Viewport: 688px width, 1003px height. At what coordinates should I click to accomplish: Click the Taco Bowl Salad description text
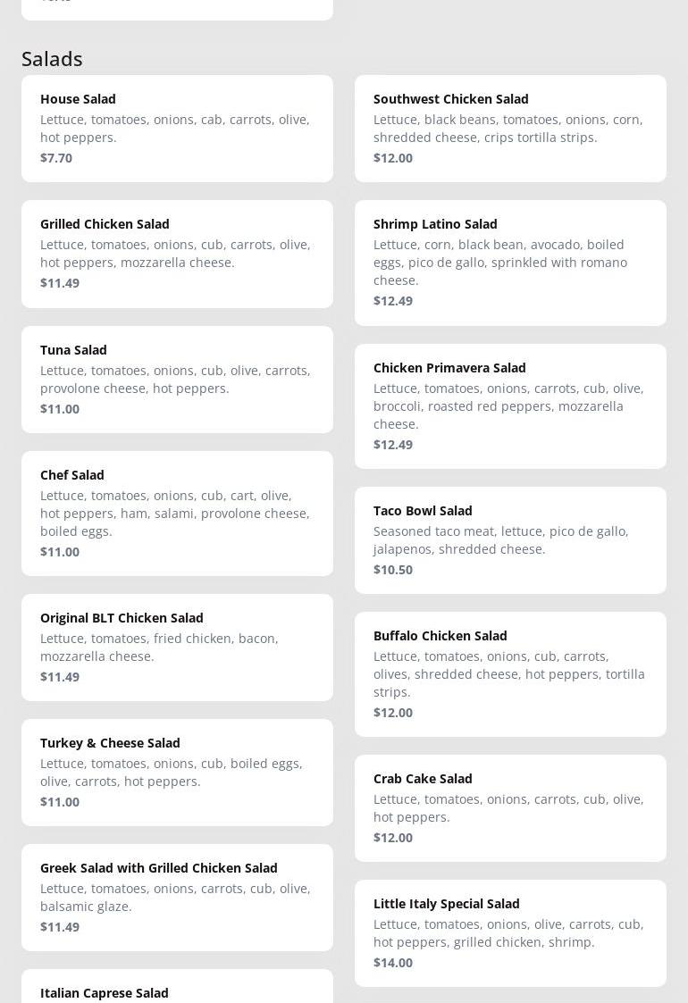(500, 539)
